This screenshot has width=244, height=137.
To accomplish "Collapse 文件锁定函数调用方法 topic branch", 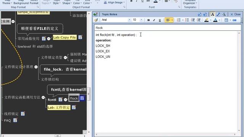I will click(43, 97).
